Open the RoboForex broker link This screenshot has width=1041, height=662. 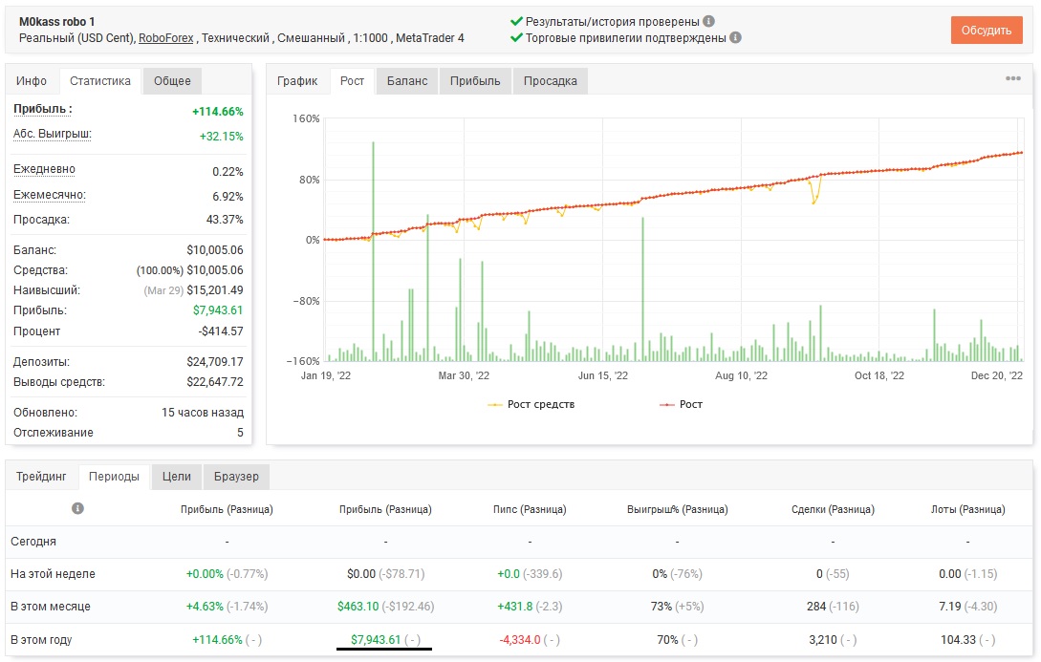(166, 38)
